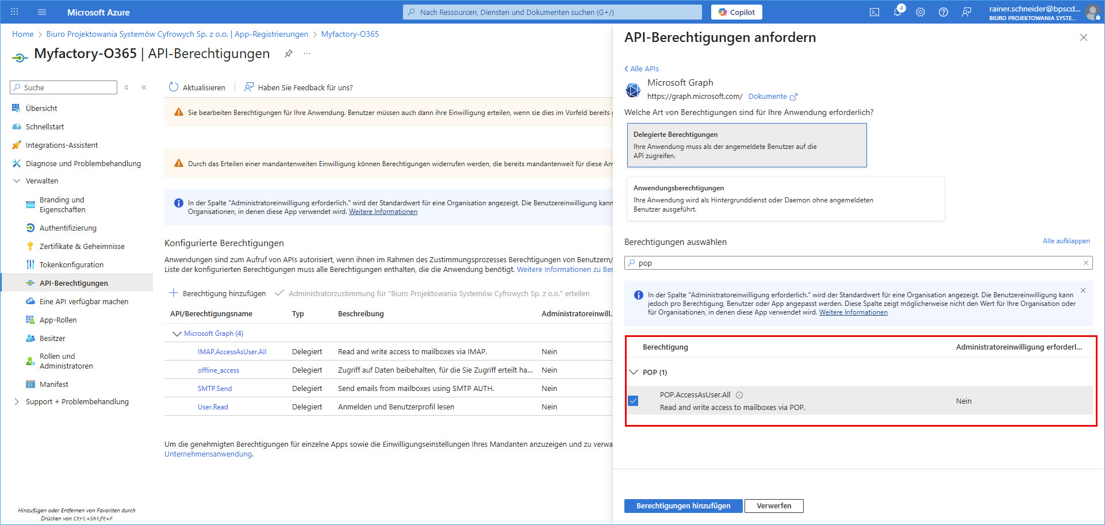The height and width of the screenshot is (525, 1105).
Task: Click the Myfactory-O365 breadcrumb link
Action: click(350, 34)
